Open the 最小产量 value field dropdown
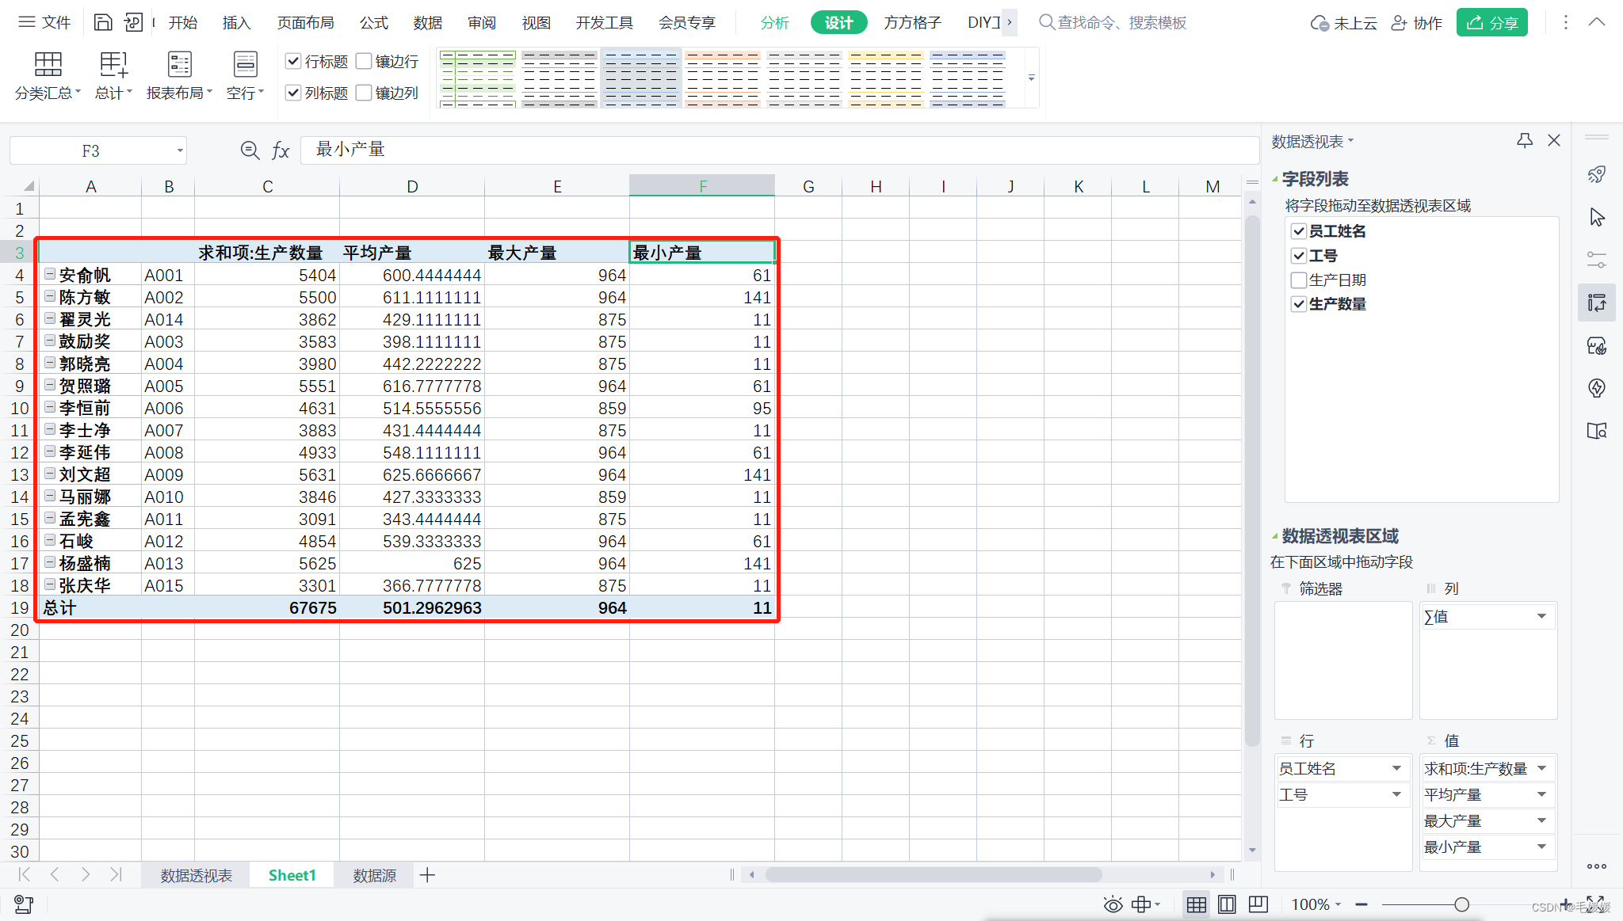 coord(1541,847)
